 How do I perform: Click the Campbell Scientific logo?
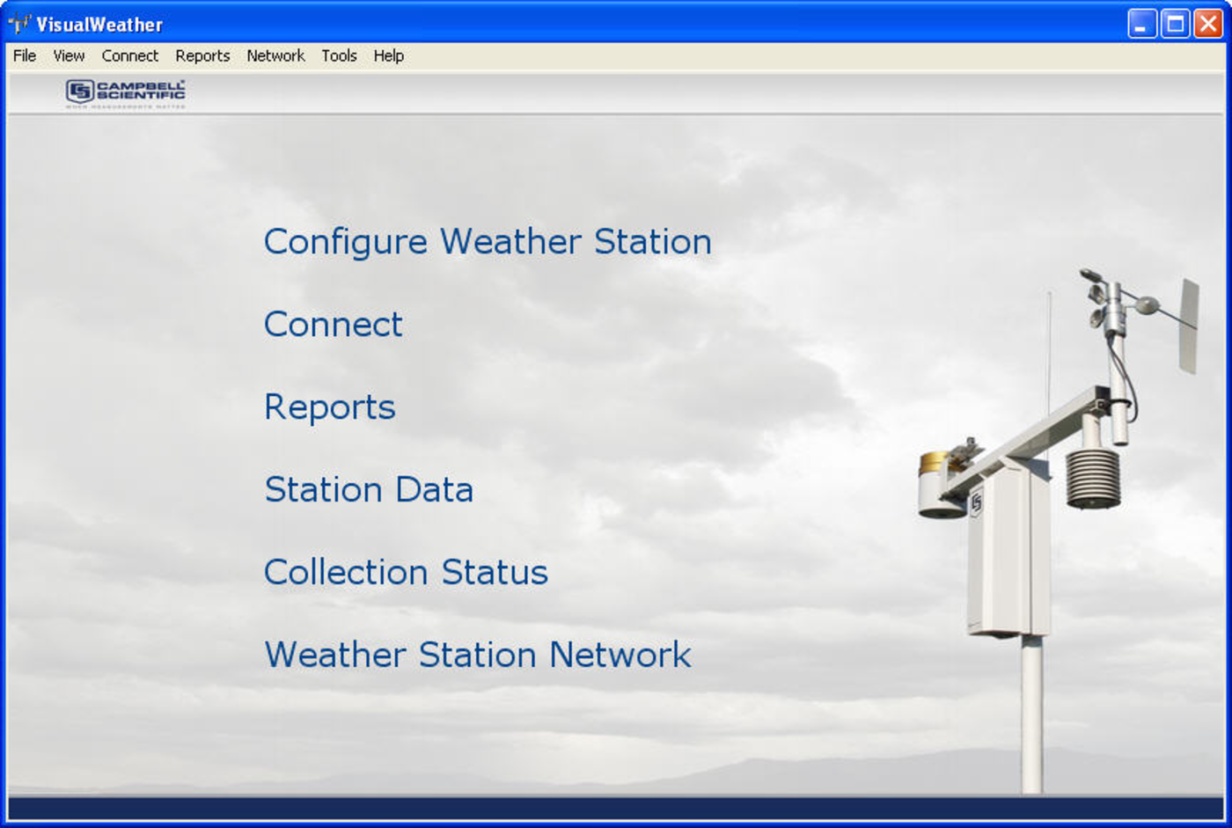(126, 93)
